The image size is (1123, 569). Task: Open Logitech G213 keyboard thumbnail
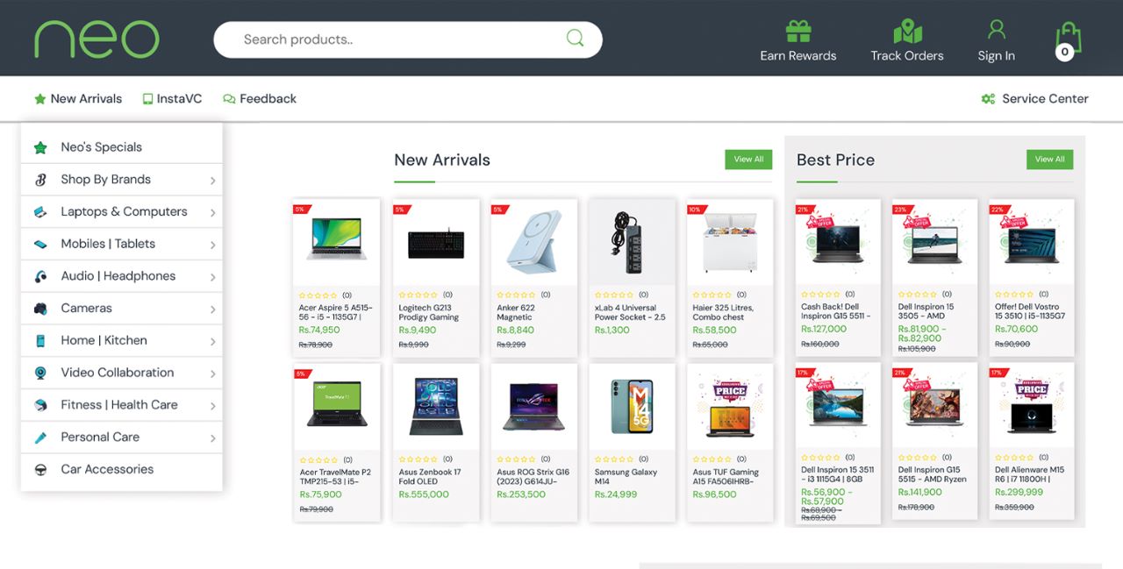(436, 243)
